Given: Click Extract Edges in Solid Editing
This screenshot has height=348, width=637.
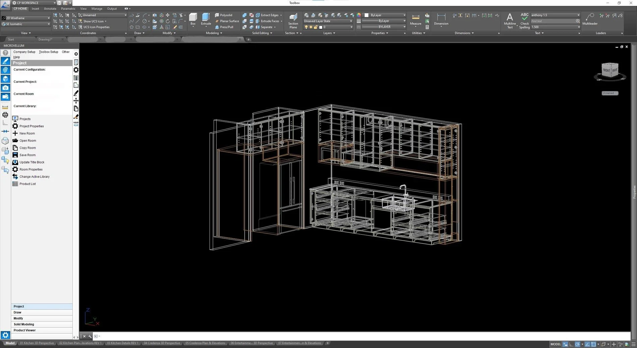Looking at the screenshot, I should [267, 15].
